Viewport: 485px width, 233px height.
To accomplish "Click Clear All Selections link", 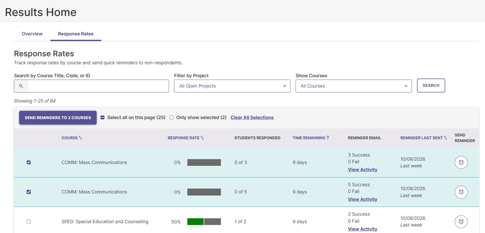I will coord(252,117).
